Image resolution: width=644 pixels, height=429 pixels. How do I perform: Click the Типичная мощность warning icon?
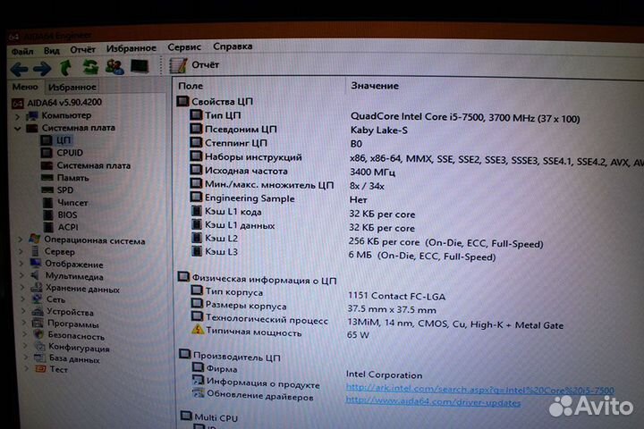coord(198,330)
